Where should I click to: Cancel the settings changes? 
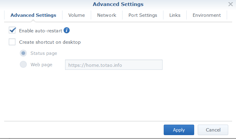(x=213, y=130)
